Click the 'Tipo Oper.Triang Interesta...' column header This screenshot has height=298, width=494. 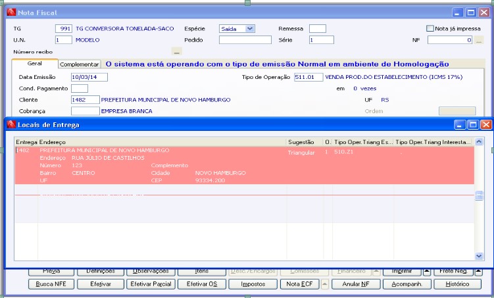tap(434, 142)
